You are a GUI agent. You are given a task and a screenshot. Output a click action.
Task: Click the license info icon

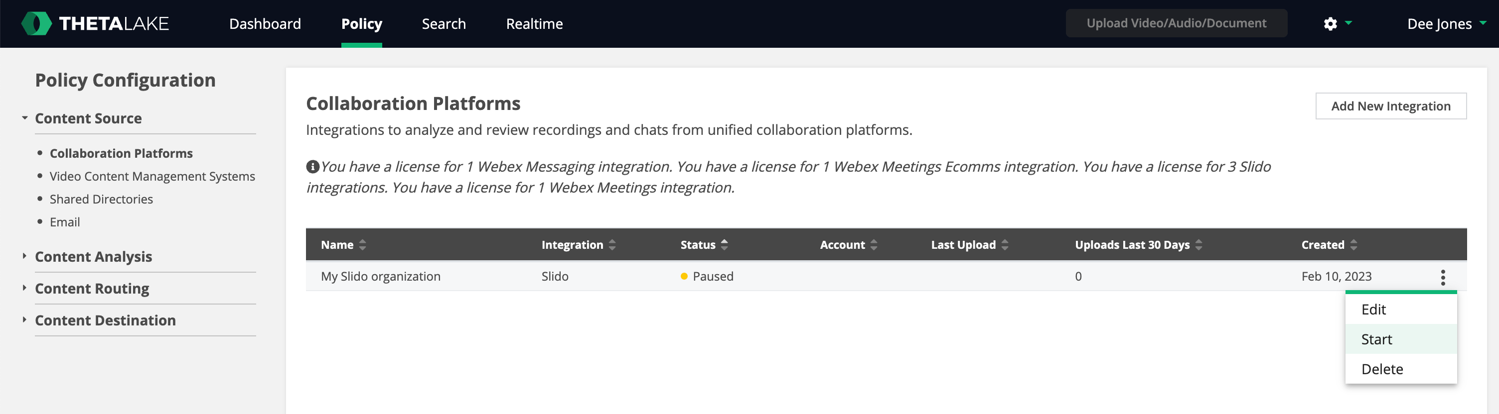[x=312, y=167]
